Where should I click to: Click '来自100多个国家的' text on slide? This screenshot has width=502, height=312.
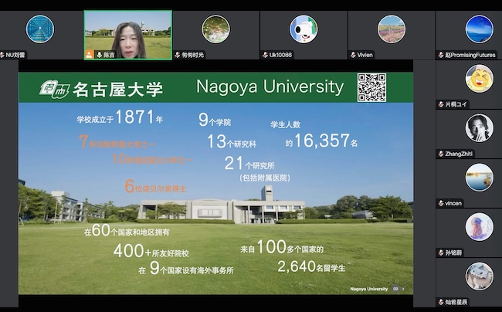[282, 246]
